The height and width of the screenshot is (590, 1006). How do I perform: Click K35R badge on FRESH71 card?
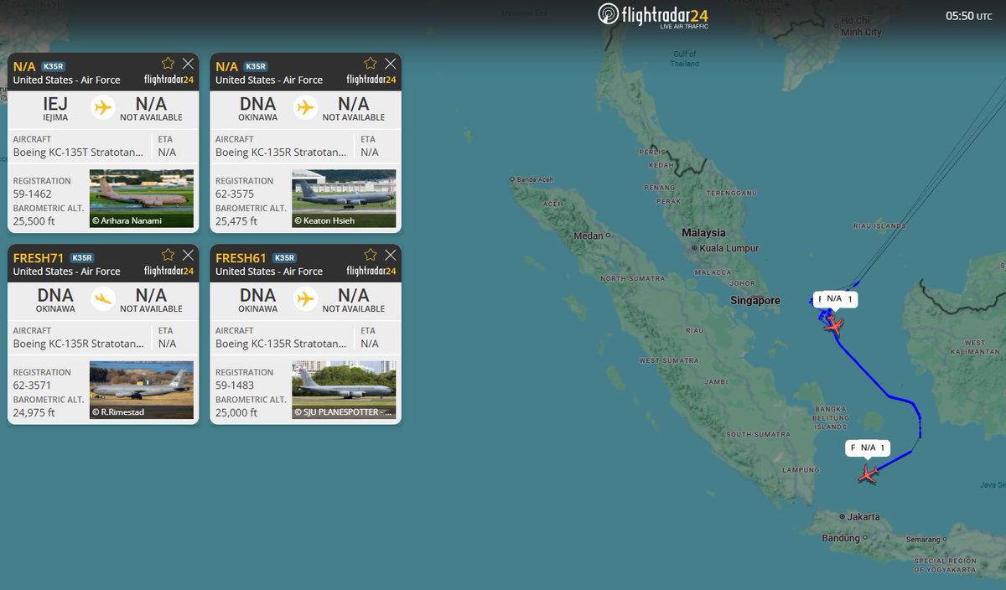(x=81, y=257)
